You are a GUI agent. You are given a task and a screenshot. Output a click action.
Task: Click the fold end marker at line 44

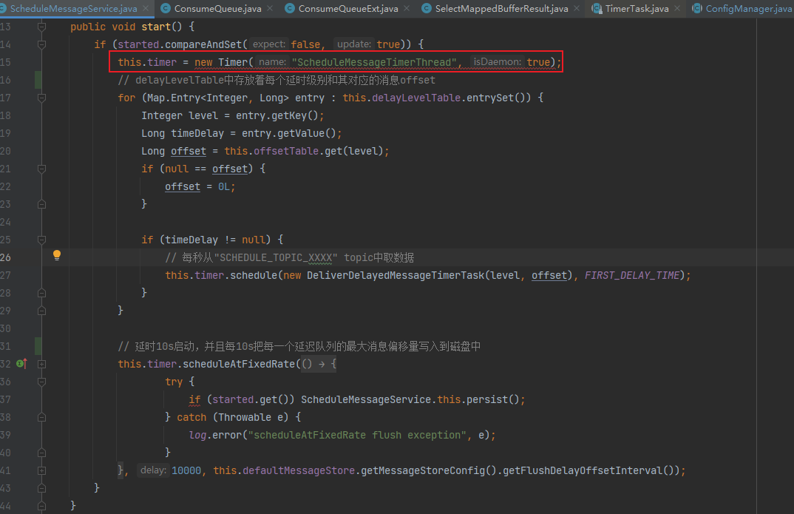tap(42, 506)
